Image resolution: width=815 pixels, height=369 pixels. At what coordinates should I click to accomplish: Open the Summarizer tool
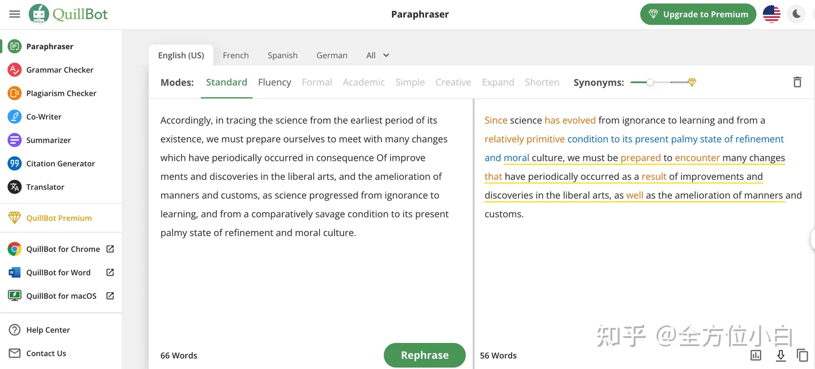(47, 140)
